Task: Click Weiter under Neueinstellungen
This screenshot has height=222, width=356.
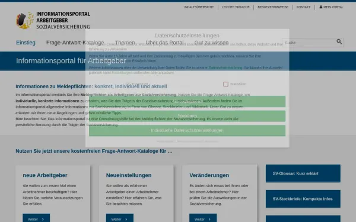Action: 120,219
